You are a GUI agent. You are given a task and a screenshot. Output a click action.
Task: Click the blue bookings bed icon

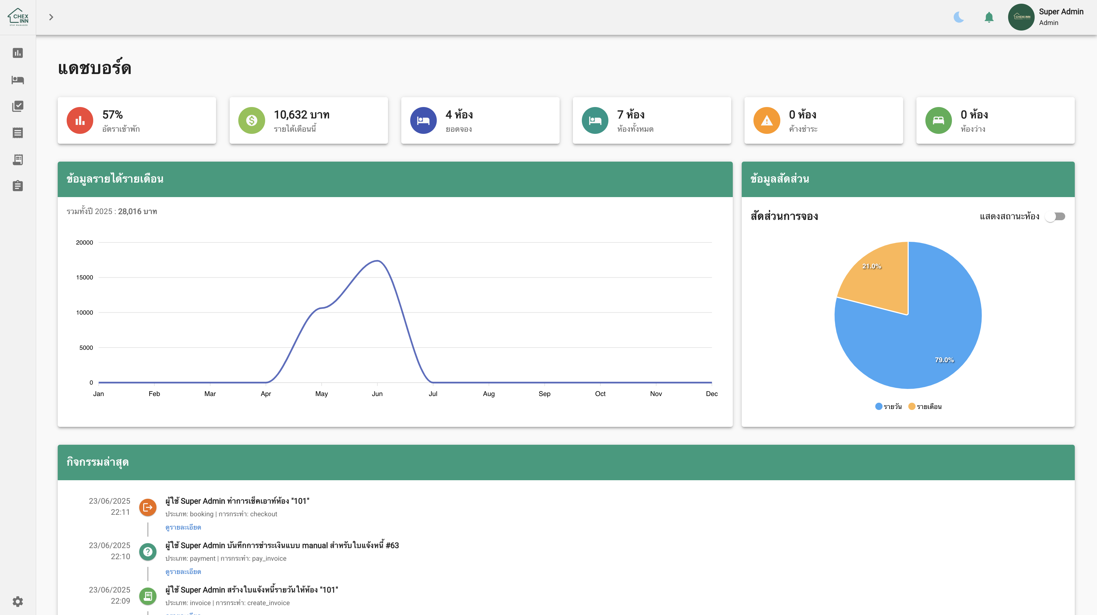click(423, 121)
